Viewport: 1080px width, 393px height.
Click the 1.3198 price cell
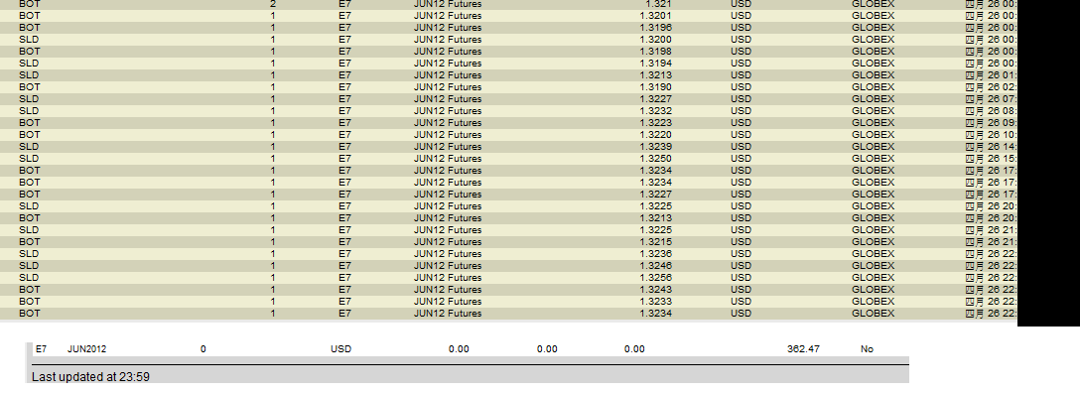pyautogui.click(x=655, y=51)
